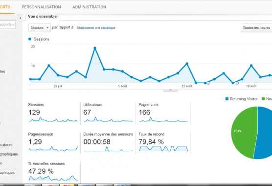Switch to the PERSONNALISATION tab
Image resolution: width=272 pixels, height=186 pixels.
(41, 7)
